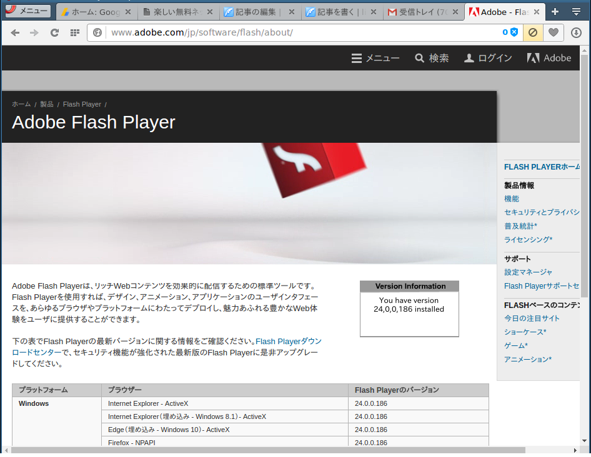This screenshot has width=591, height=457.
Task: Open the tab list menu icon
Action: click(x=576, y=12)
